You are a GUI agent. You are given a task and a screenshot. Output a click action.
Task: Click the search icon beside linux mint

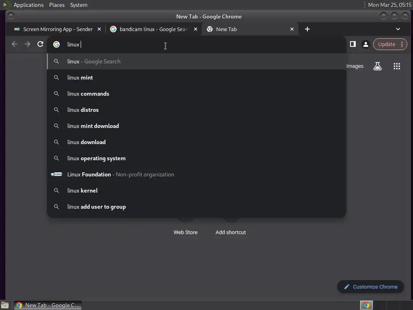56,77
